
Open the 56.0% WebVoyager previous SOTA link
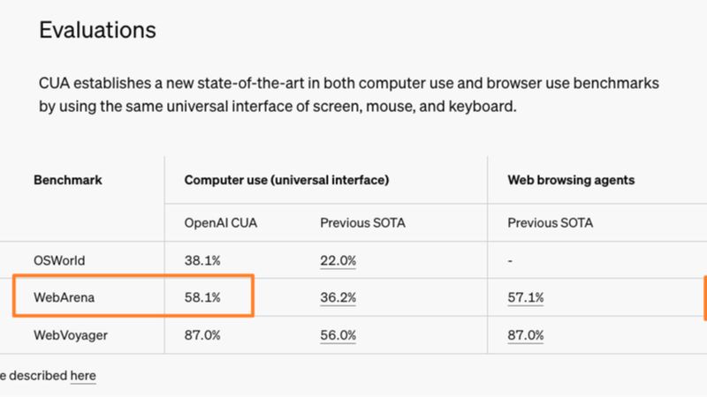(x=338, y=335)
